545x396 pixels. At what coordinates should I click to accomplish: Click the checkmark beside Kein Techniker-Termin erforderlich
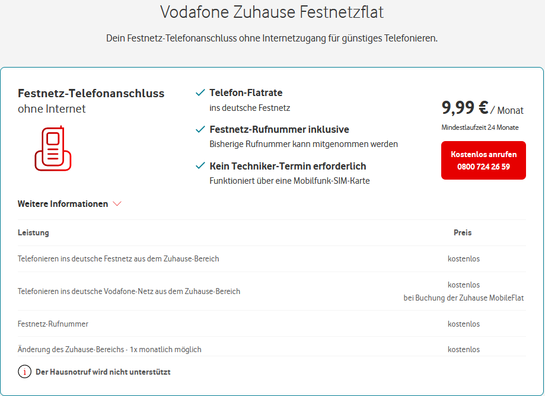(x=200, y=166)
